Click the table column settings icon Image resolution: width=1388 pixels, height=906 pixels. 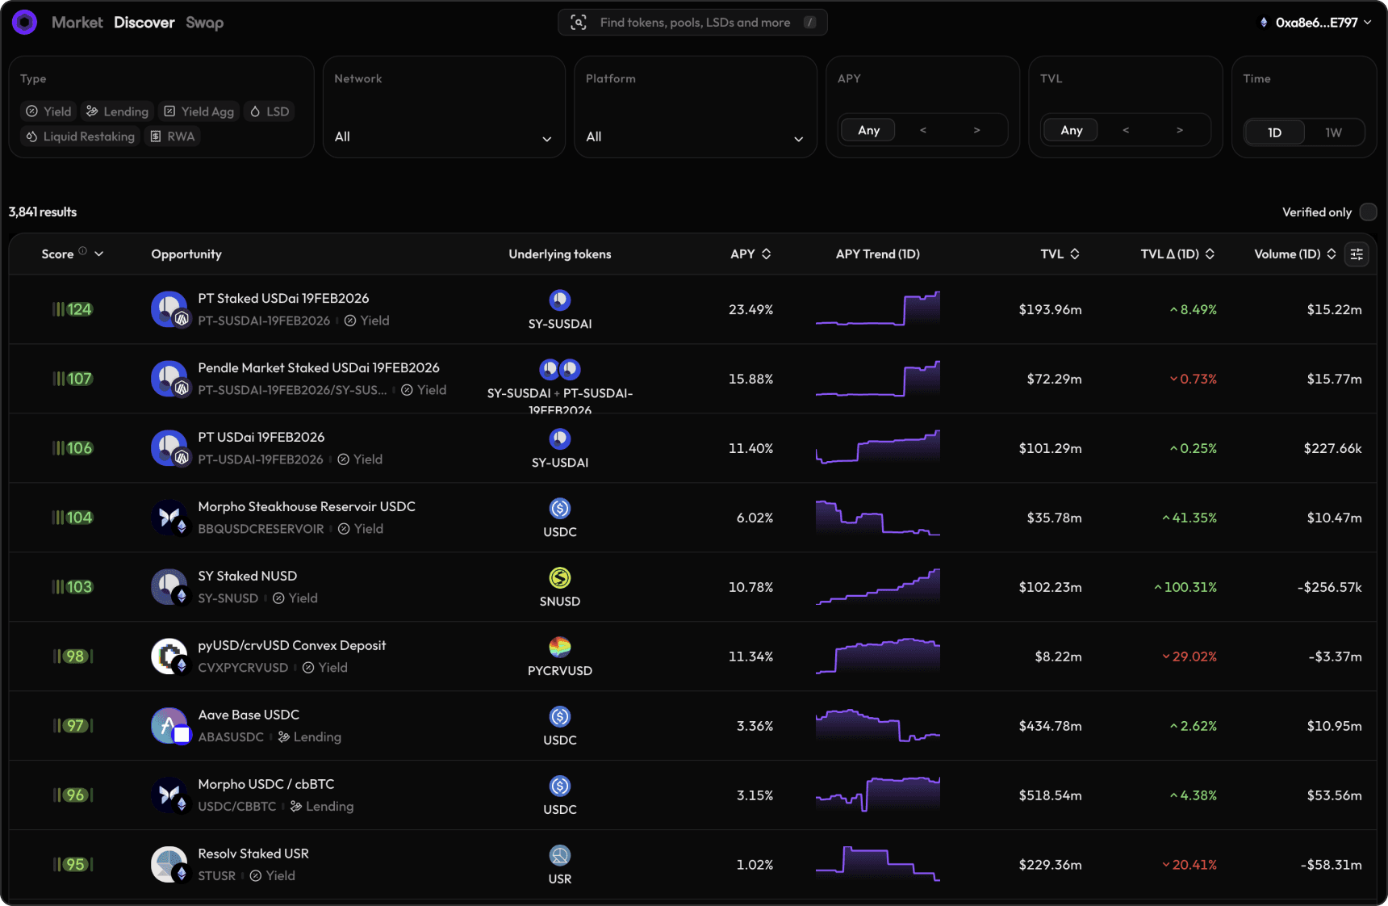(1357, 254)
